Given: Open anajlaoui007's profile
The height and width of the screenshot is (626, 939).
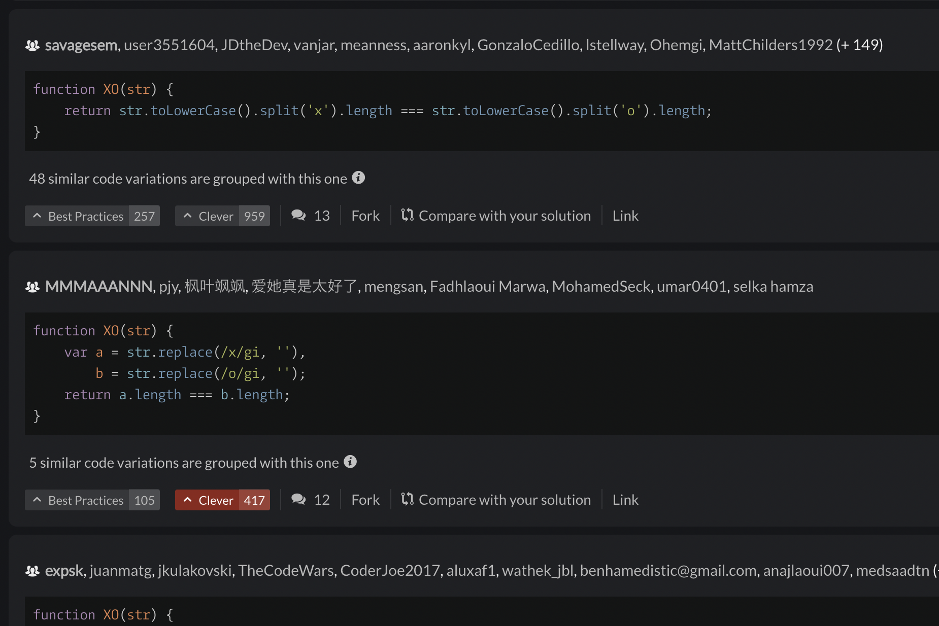Looking at the screenshot, I should [x=806, y=571].
